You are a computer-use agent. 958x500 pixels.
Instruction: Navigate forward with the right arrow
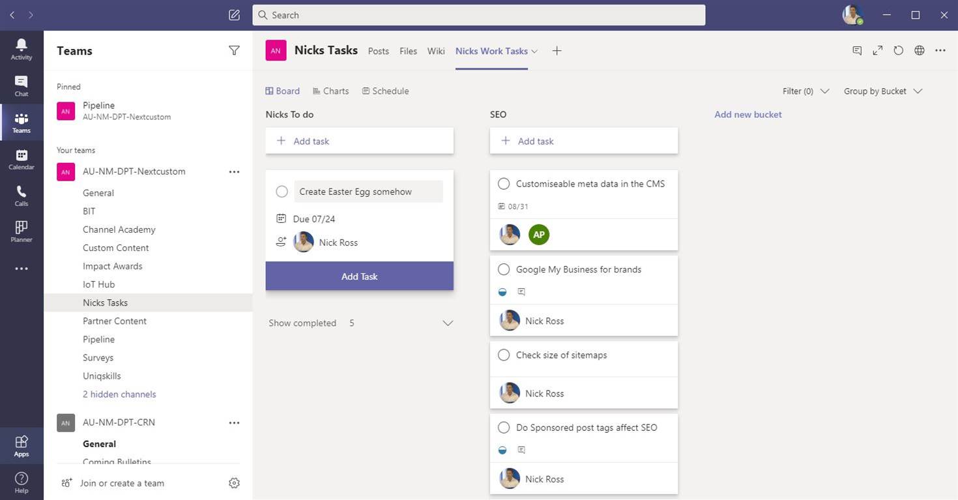pos(31,15)
